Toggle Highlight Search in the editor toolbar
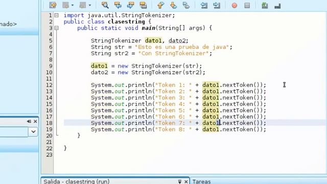This screenshot has width=327, height=184. click(x=143, y=5)
